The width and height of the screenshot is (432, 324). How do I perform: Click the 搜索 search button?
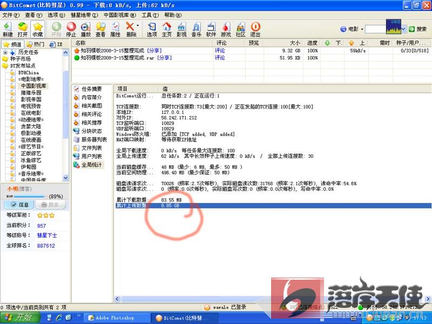pyautogui.click(x=417, y=29)
